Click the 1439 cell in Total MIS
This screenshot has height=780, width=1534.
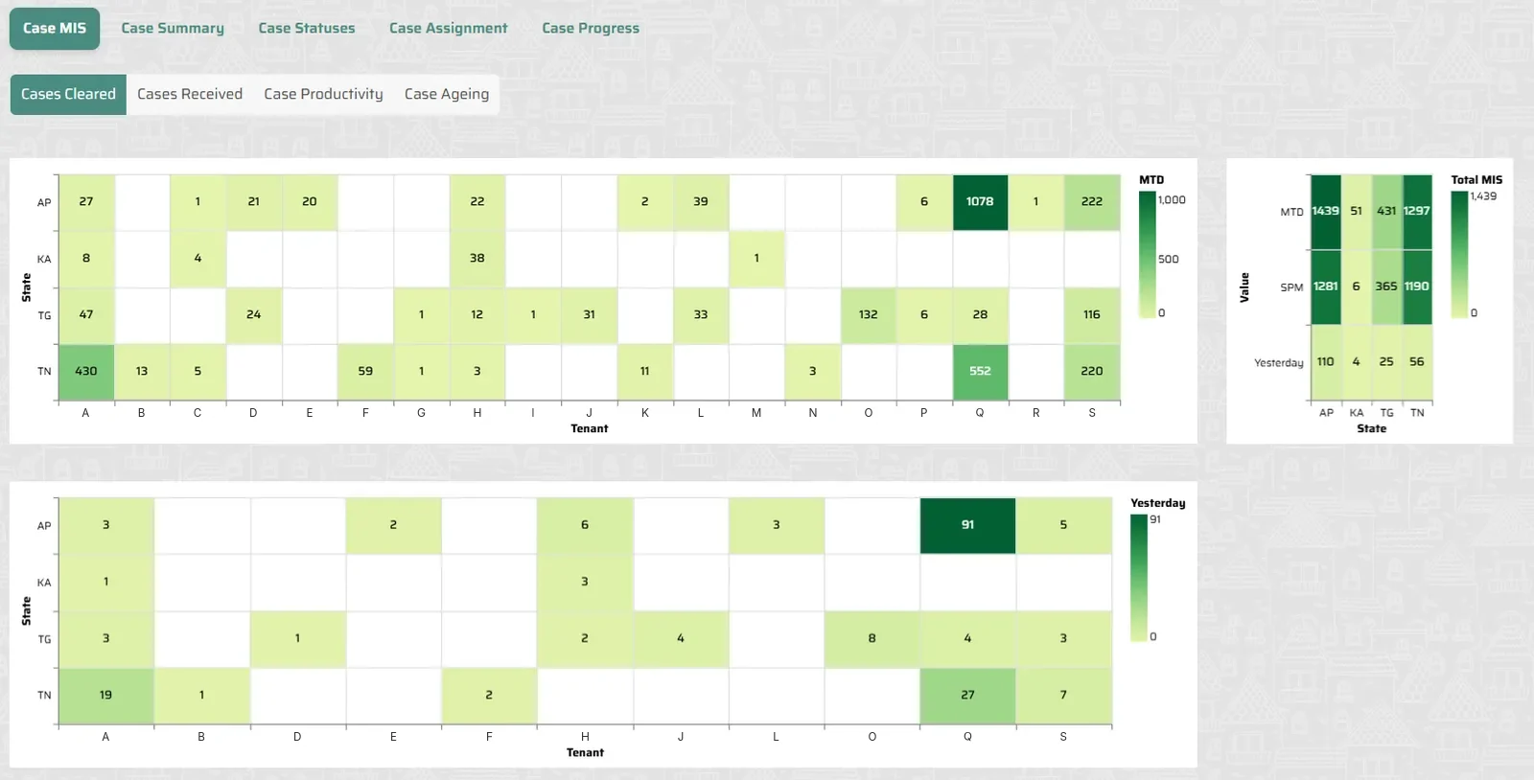click(x=1326, y=212)
